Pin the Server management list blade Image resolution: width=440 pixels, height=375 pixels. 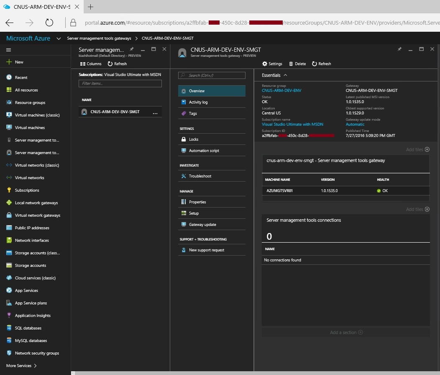[x=132, y=49]
